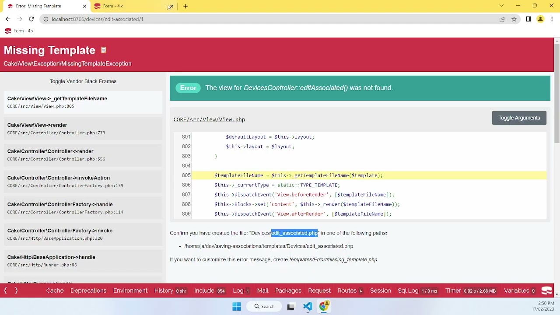Reload the current page
560x315 pixels.
tap(31, 19)
